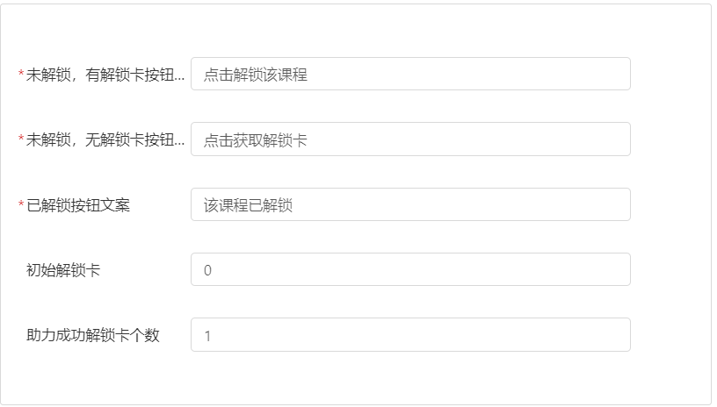Focus the "点击获取解锁卡" placeholder text box

[x=409, y=139]
